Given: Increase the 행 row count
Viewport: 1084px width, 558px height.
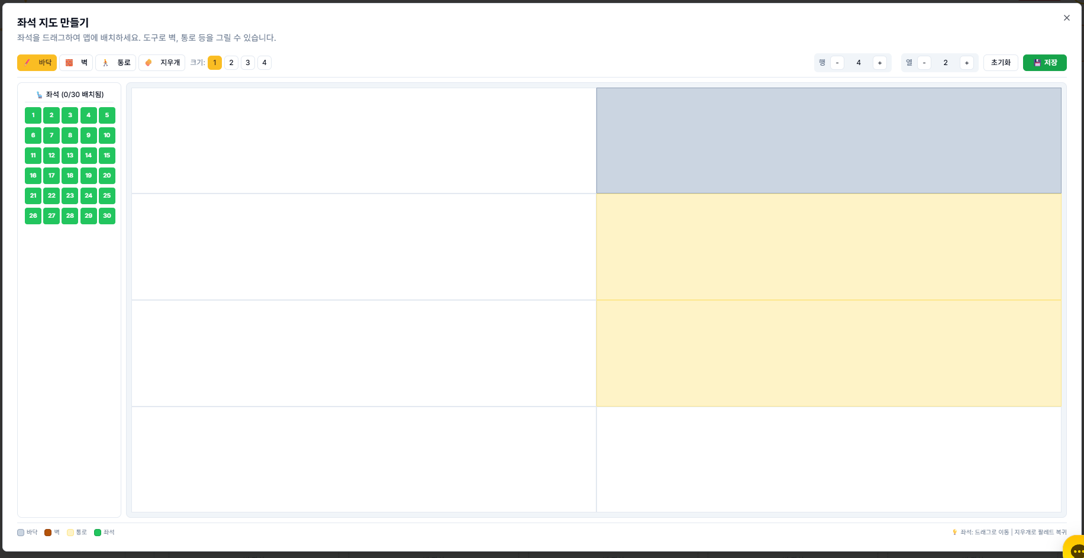Looking at the screenshot, I should coord(880,63).
